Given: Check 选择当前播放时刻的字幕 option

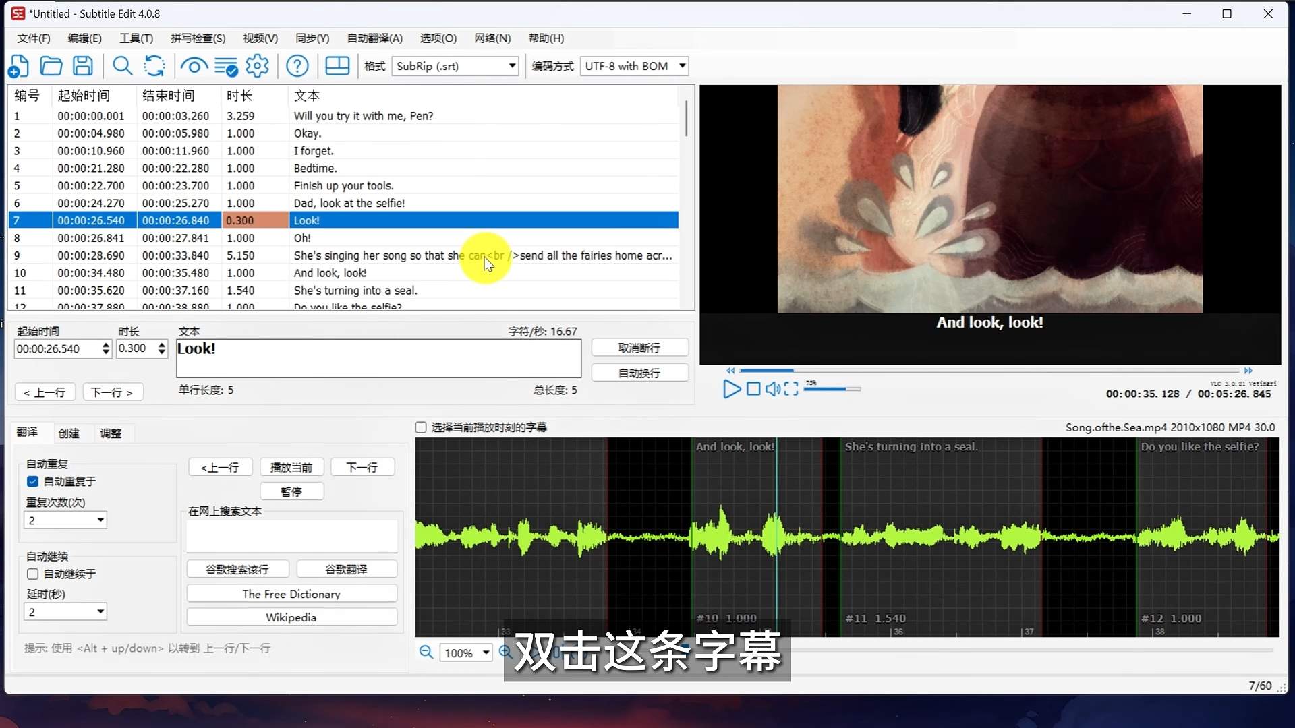Looking at the screenshot, I should [x=421, y=427].
